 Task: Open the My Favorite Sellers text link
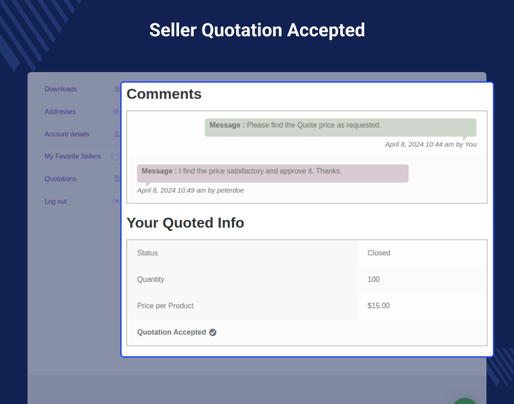tap(73, 157)
